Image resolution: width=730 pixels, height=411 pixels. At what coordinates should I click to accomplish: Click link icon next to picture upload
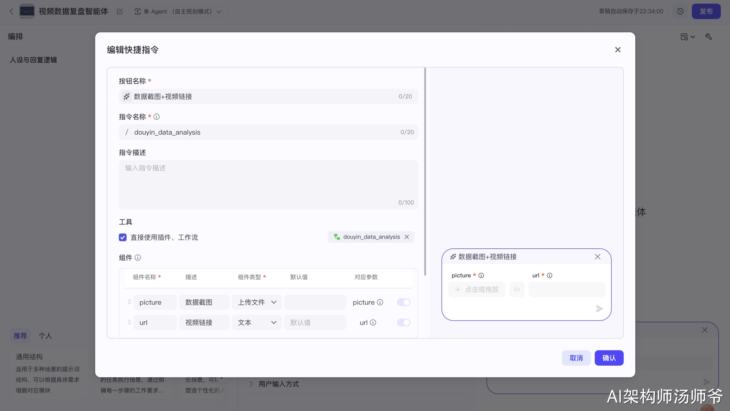(517, 290)
